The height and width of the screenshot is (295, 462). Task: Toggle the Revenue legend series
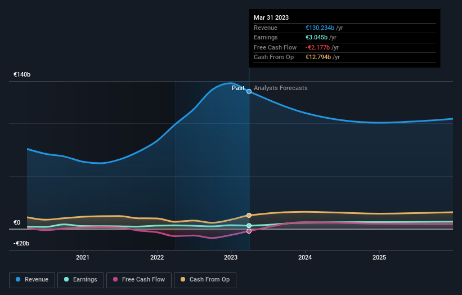[x=32, y=280]
